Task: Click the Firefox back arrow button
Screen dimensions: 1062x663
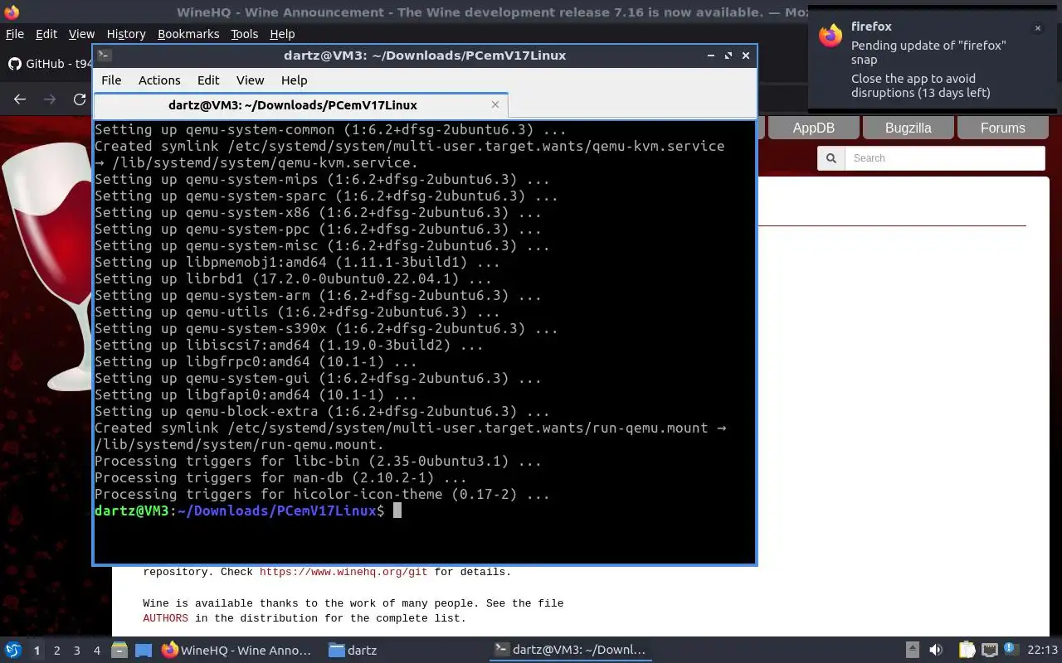Action: pyautogui.click(x=20, y=99)
